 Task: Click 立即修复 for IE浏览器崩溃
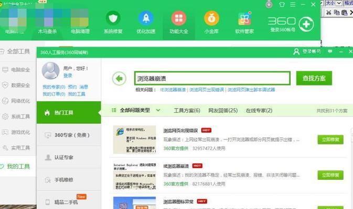tap(330, 175)
